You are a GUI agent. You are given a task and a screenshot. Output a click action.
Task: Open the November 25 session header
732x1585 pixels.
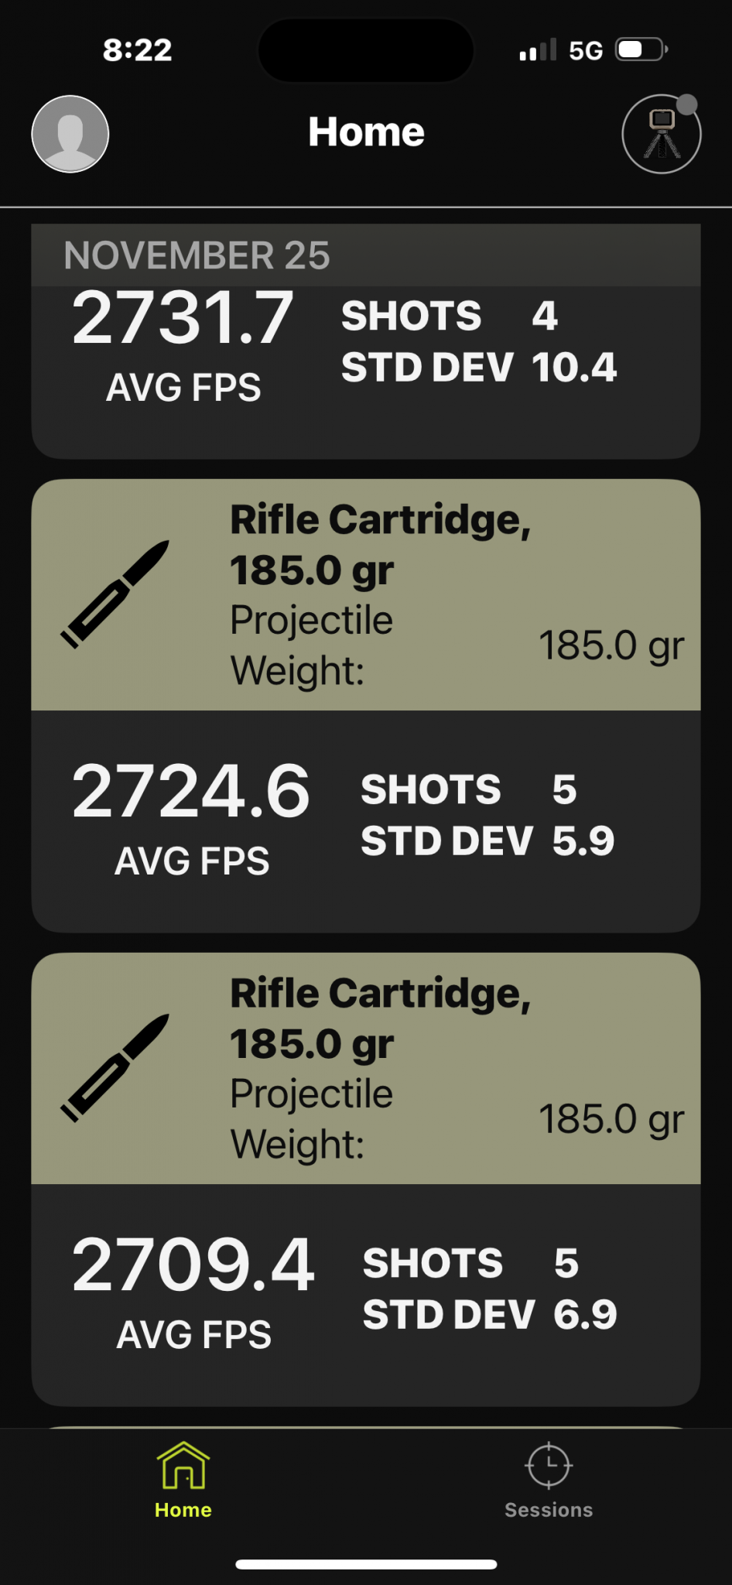coord(197,255)
